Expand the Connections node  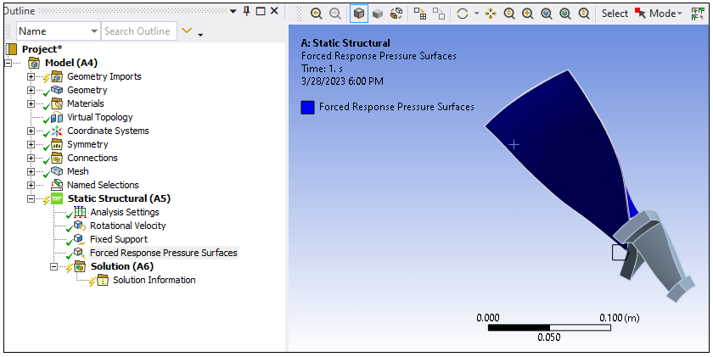point(31,159)
